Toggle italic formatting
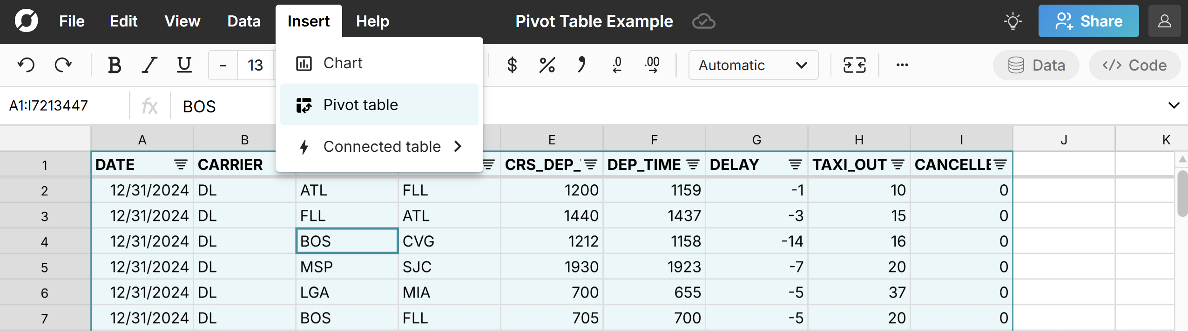 click(149, 65)
